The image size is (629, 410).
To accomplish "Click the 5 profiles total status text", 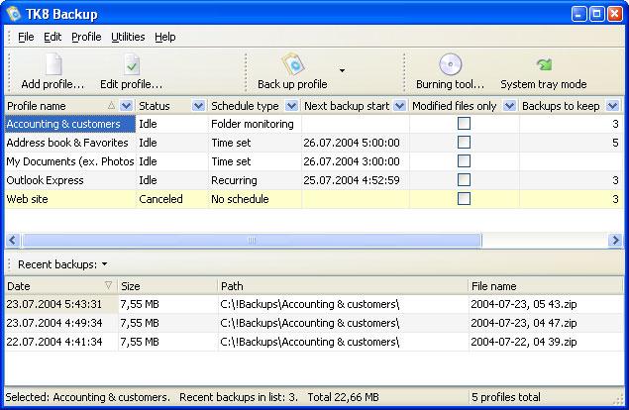I will pos(506,397).
